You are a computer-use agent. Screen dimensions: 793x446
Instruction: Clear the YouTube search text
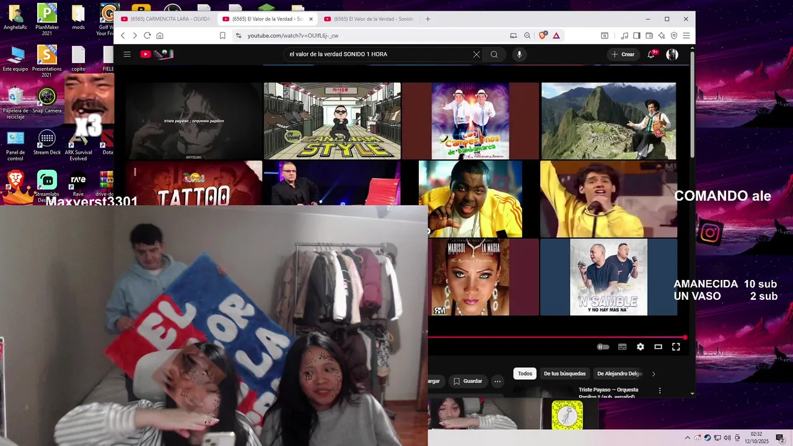tap(476, 54)
